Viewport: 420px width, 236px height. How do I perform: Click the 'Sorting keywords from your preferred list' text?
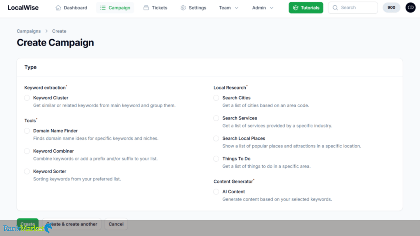(77, 179)
